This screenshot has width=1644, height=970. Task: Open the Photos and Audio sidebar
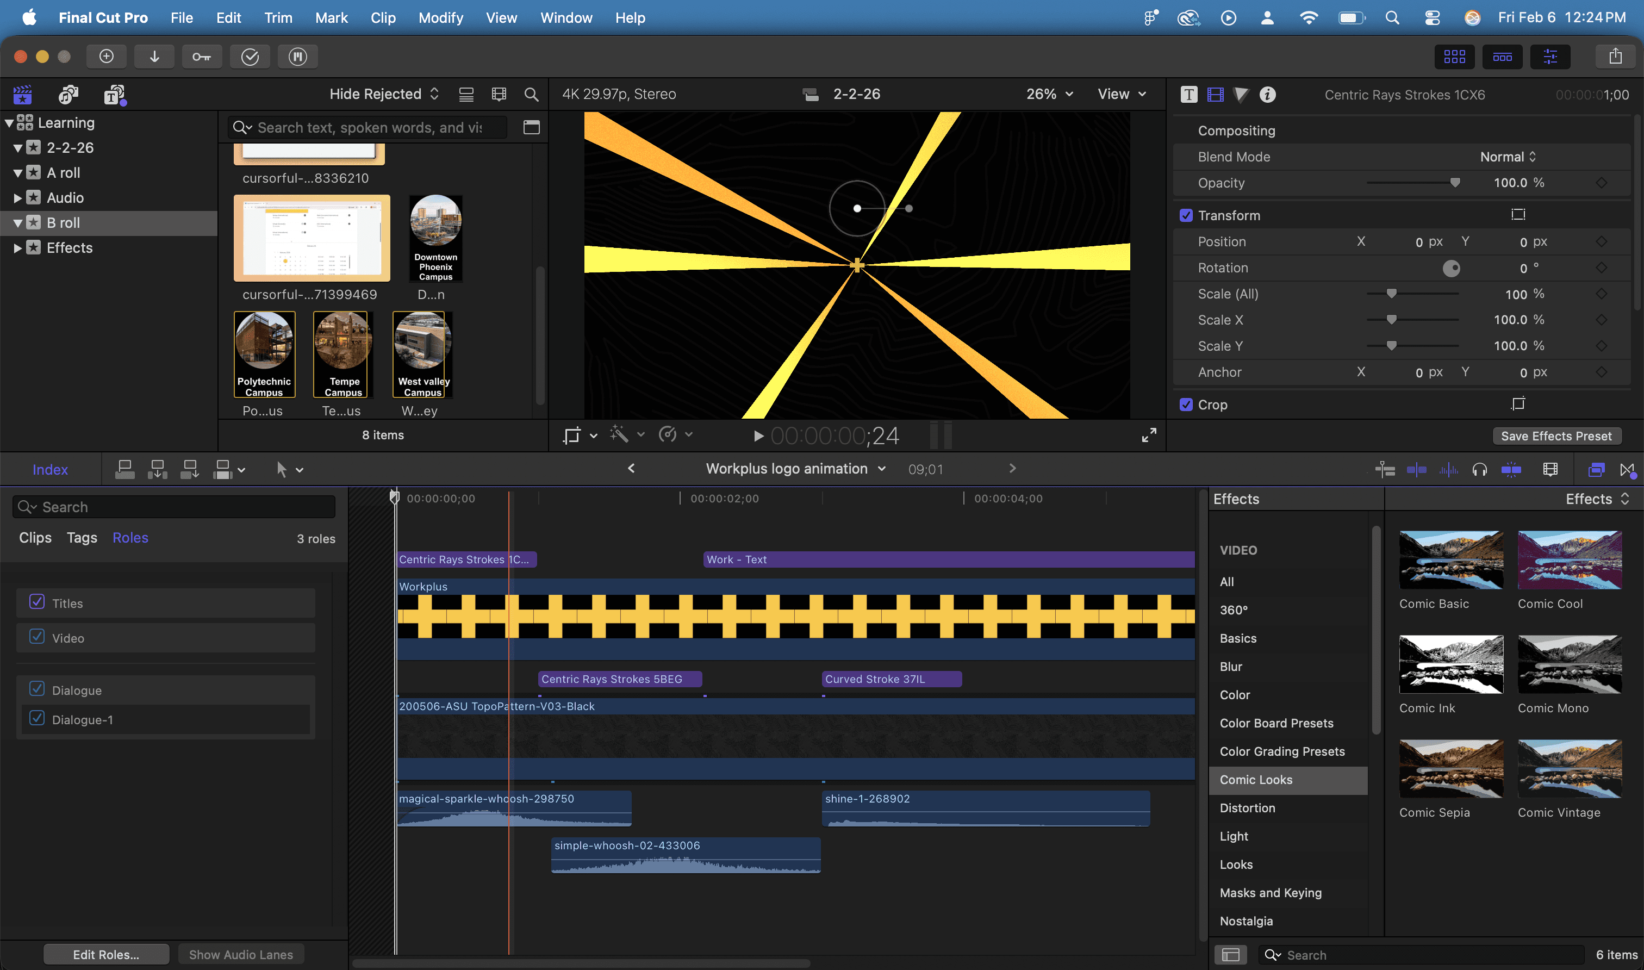click(x=68, y=95)
